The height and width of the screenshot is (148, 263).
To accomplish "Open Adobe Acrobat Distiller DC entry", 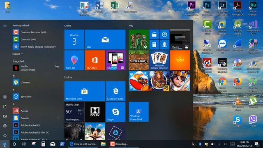I will (x=36, y=132).
